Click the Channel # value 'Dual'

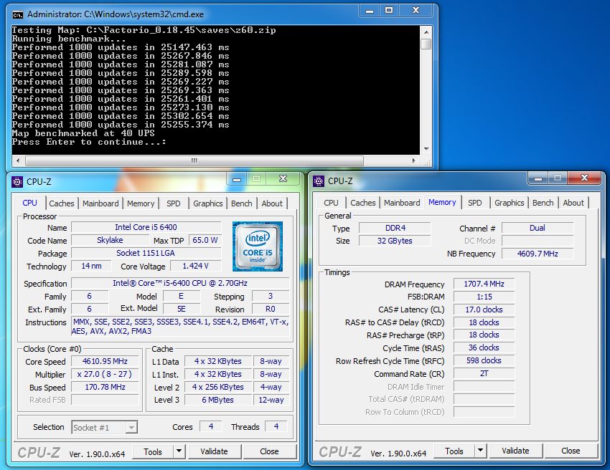[538, 228]
